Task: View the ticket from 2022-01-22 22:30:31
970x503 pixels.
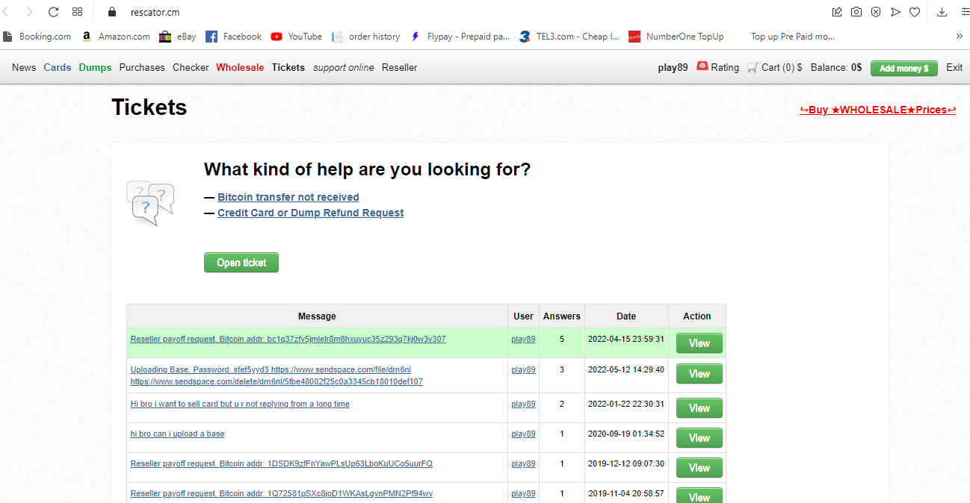Action: tap(699, 408)
